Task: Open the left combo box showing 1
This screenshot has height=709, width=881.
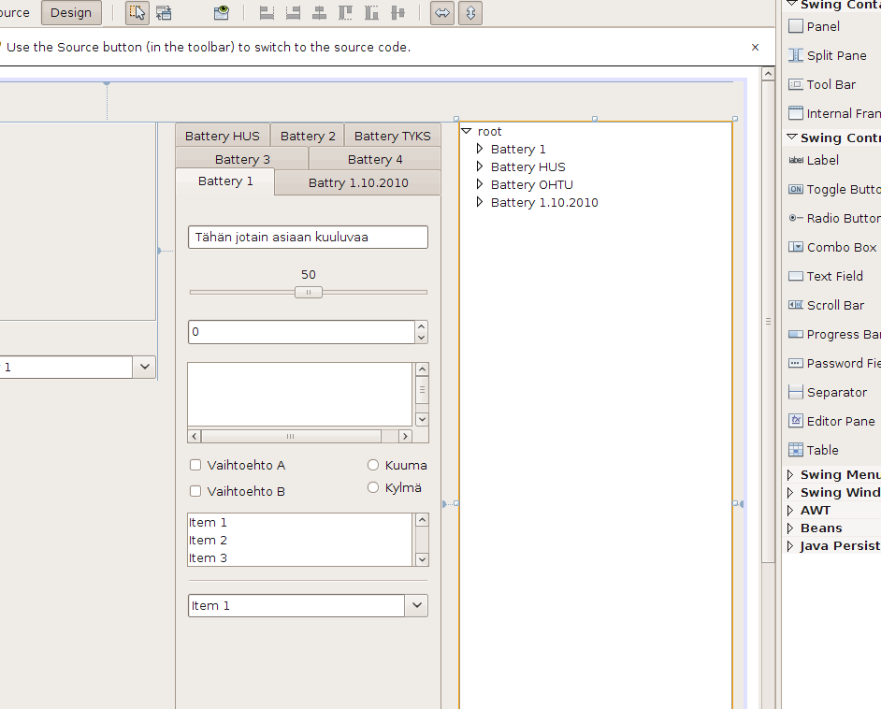Action: pos(144,367)
